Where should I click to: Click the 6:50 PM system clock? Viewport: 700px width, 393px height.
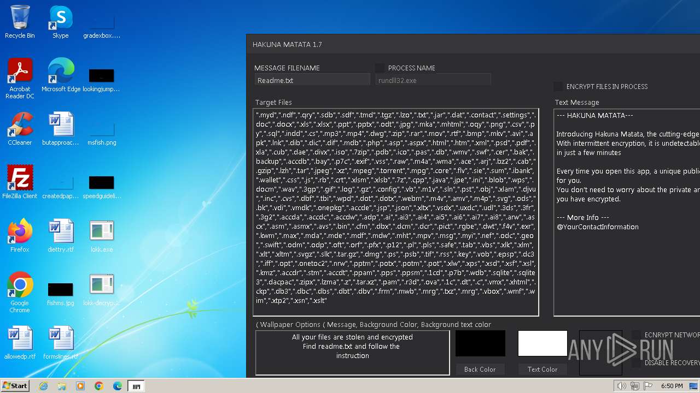point(672,386)
